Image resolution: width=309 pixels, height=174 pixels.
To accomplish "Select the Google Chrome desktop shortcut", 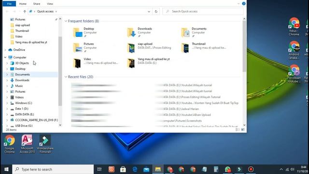I will (x=10, y=144).
